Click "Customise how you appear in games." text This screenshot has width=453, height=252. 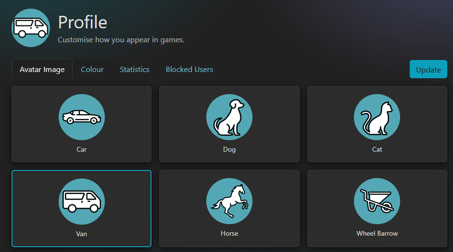point(121,40)
